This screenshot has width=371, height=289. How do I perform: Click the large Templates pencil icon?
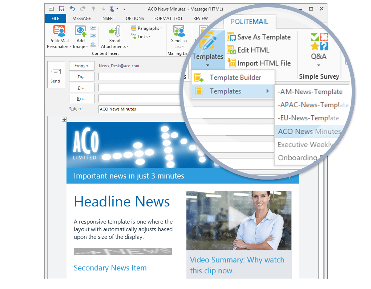208,42
